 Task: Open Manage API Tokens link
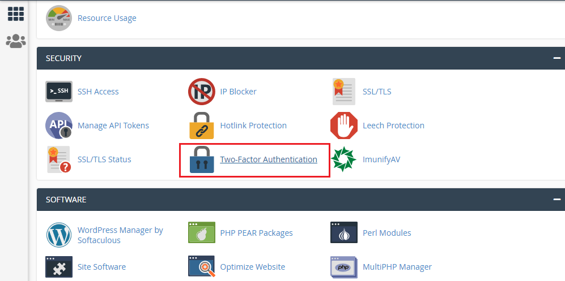(113, 126)
